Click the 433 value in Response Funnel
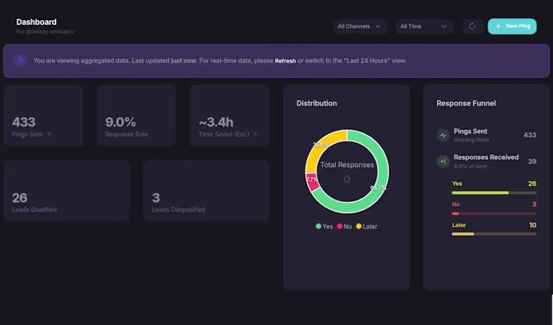This screenshot has width=553, height=325. pos(529,135)
